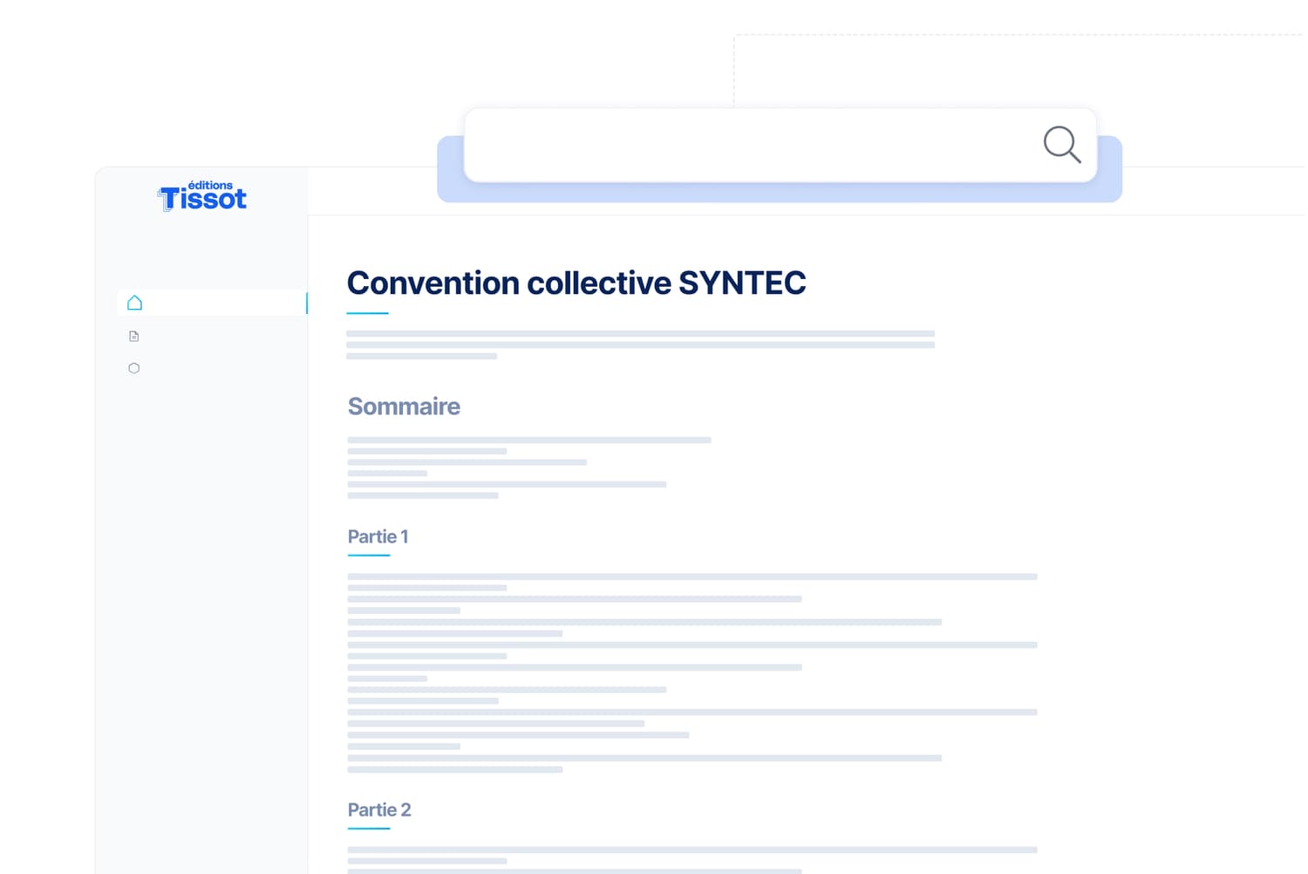Click the teal underline beneath the SYNTEC title
Screen dimensions: 1308x874
367,313
